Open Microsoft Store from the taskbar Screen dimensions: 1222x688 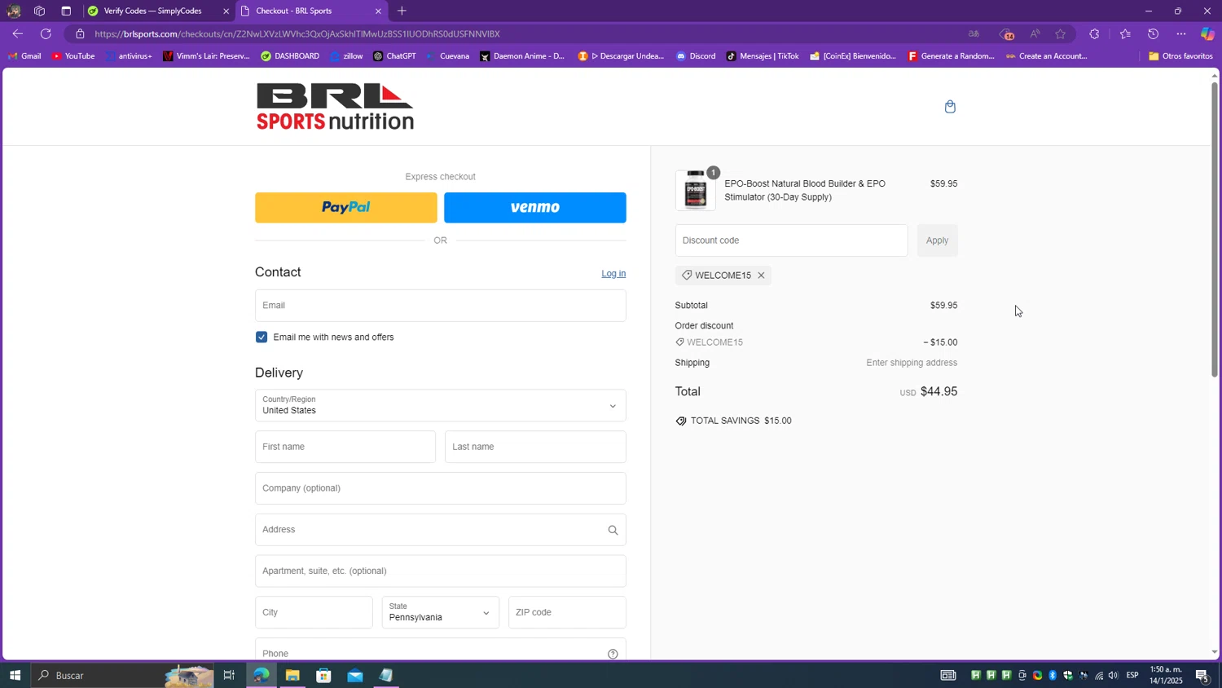tap(323, 675)
